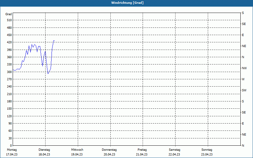Select the "Mittwoch" day label
The height and width of the screenshot is (158, 253).
(x=77, y=150)
